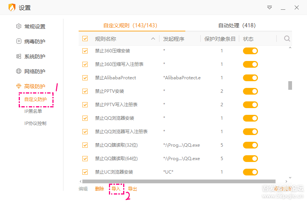
Task: Disable the 禁止360压缩安装 status switch
Action: pos(250,51)
